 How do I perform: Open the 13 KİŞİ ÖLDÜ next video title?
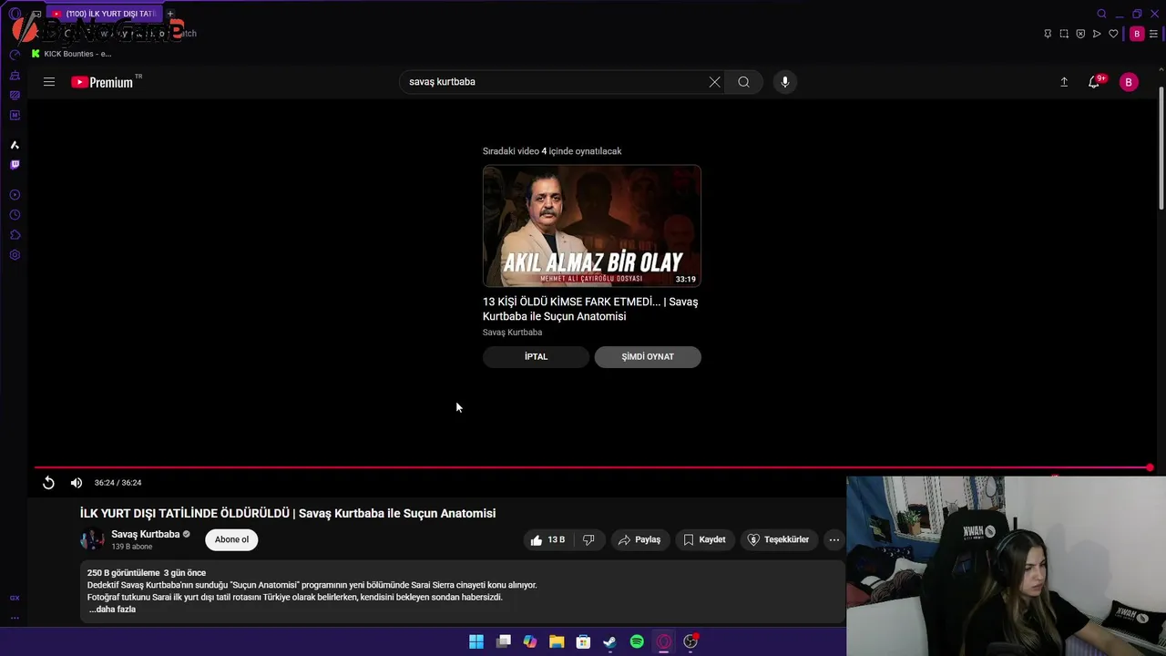[x=590, y=309]
